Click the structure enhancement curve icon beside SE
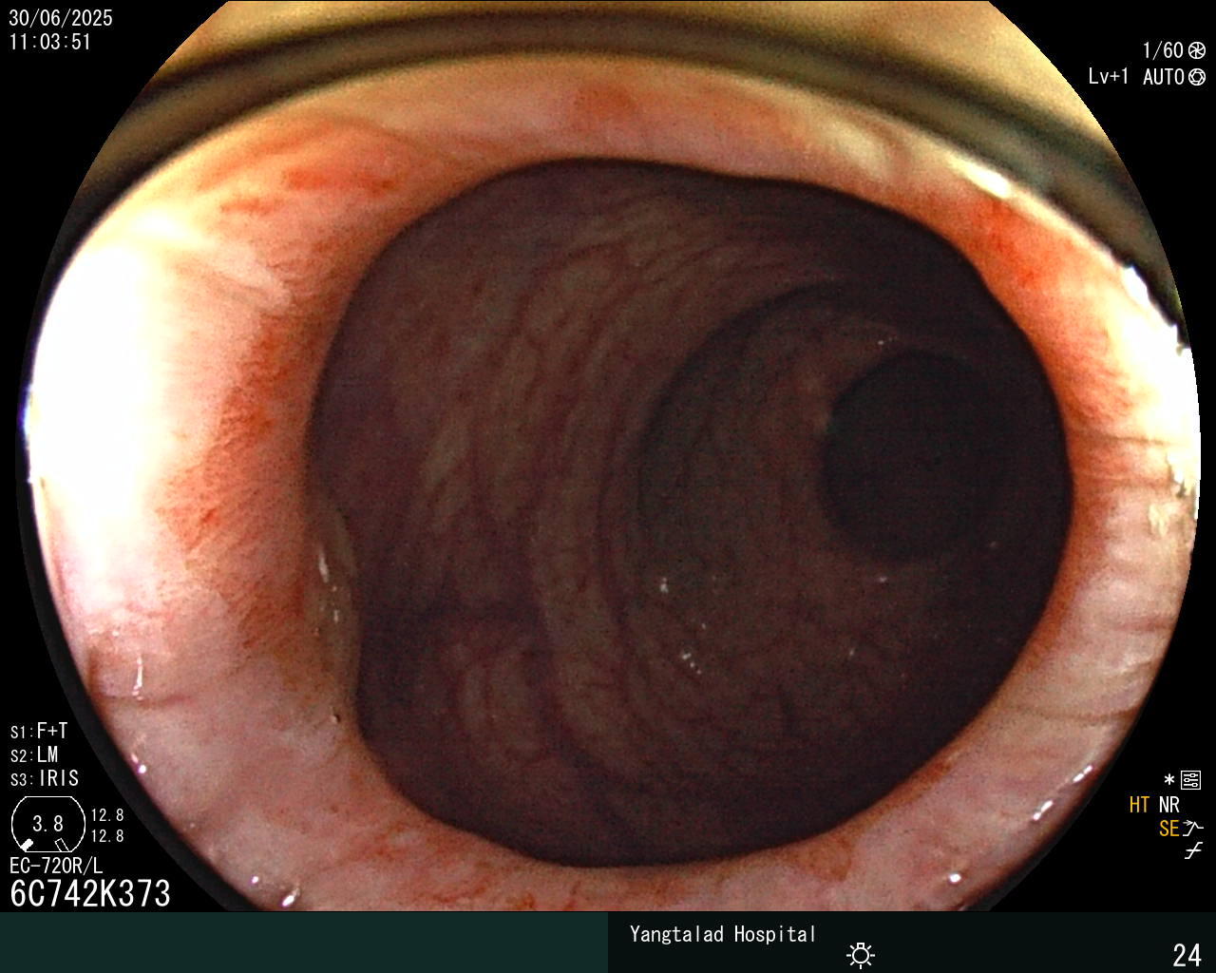The height and width of the screenshot is (973, 1216). point(1193,829)
